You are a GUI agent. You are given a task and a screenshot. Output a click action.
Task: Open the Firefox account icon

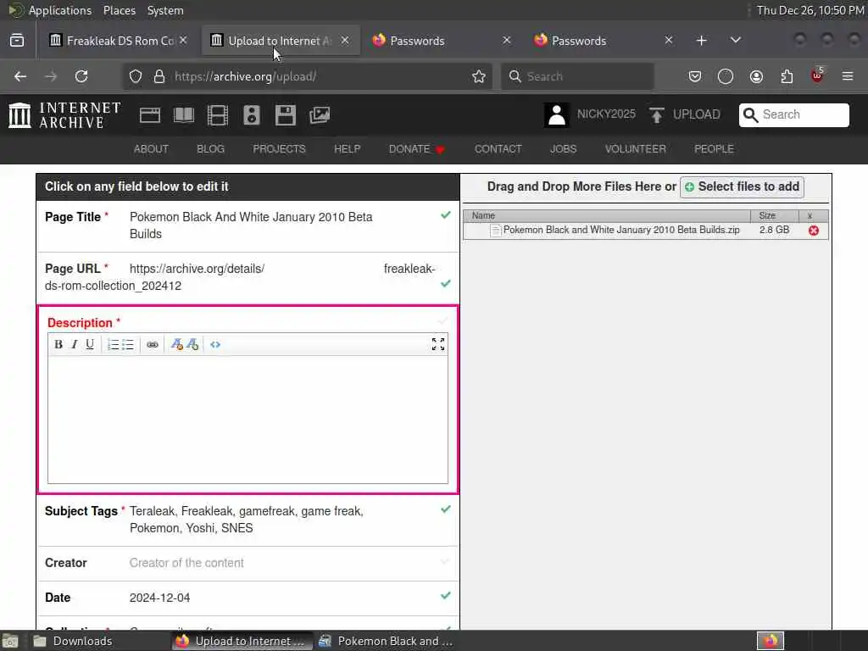click(x=756, y=76)
